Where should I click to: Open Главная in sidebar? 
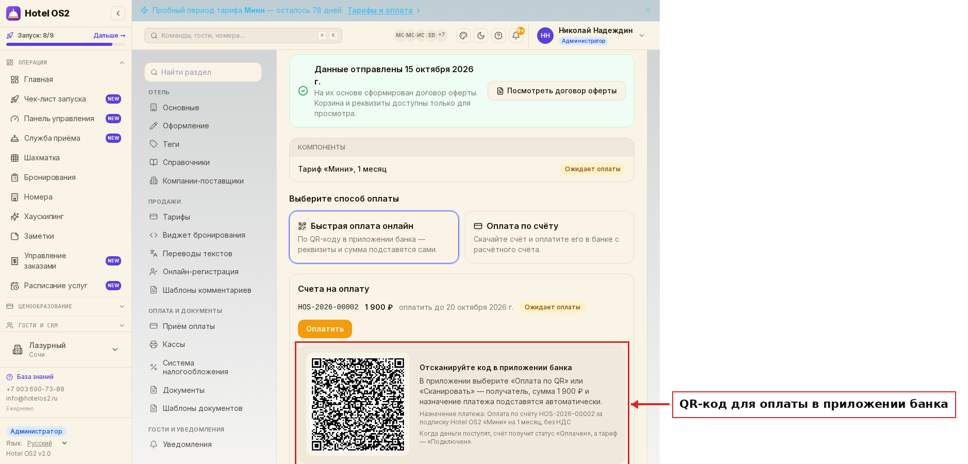click(65, 79)
